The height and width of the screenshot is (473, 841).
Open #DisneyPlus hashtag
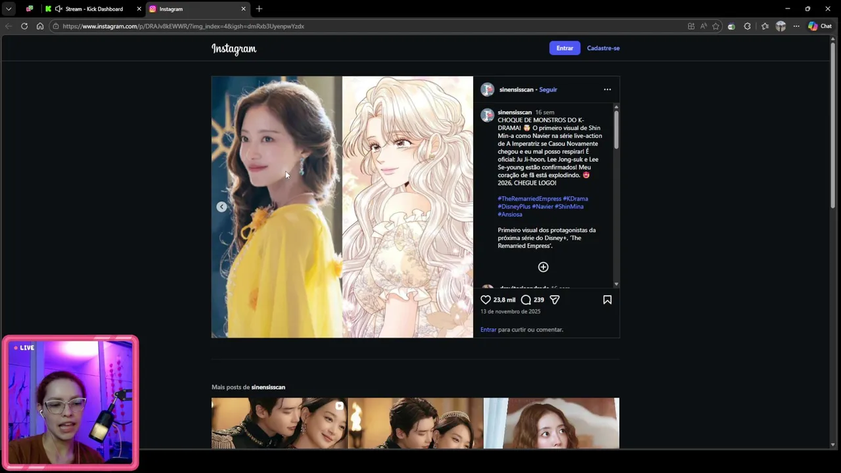[x=514, y=206]
